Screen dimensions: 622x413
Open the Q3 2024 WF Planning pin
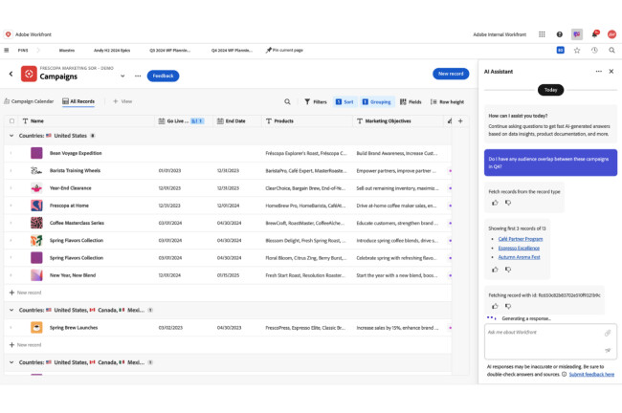pyautogui.click(x=169, y=51)
